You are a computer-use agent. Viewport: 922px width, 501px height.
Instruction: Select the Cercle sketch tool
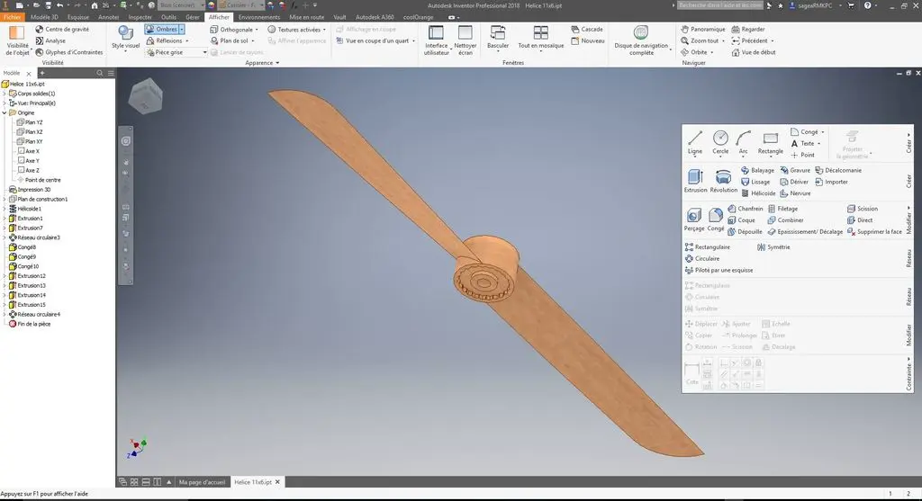click(x=720, y=142)
